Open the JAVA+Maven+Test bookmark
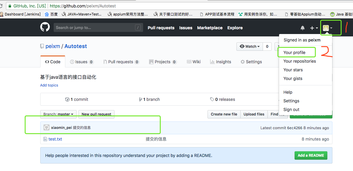The width and height of the screenshot is (353, 171). pos(82,14)
